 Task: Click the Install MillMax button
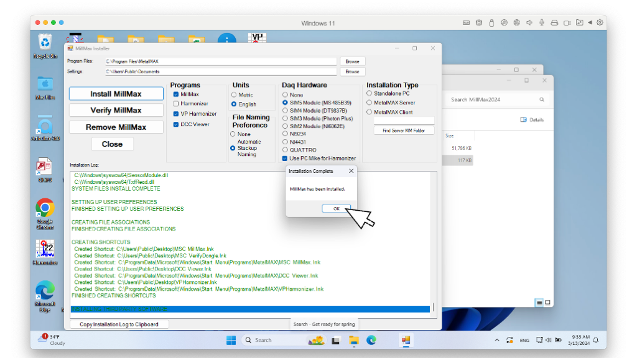pyautogui.click(x=116, y=94)
